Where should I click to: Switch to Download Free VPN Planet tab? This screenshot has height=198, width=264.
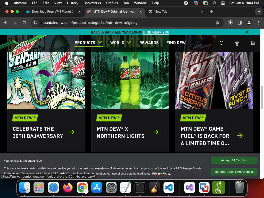pyautogui.click(x=53, y=12)
